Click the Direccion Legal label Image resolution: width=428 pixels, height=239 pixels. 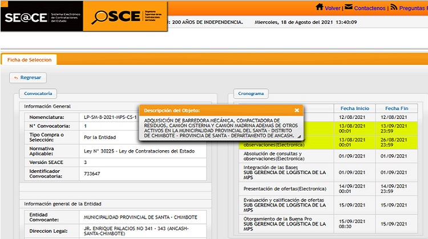49,231
